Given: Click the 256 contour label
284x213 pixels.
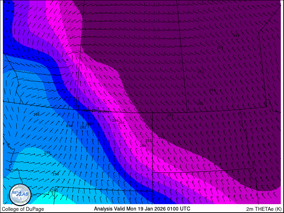Looking at the screenshot, I should point(200,104).
